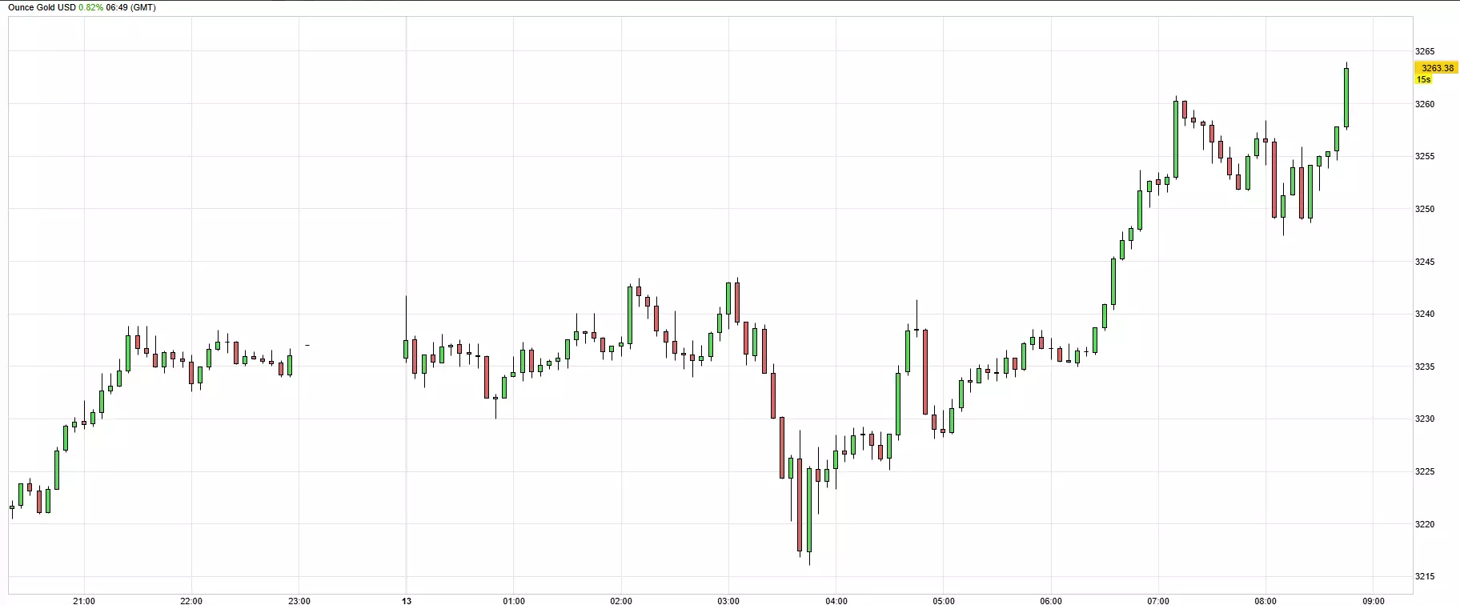Click the 3240 price axis label
The image size is (1460, 605).
[1425, 314]
